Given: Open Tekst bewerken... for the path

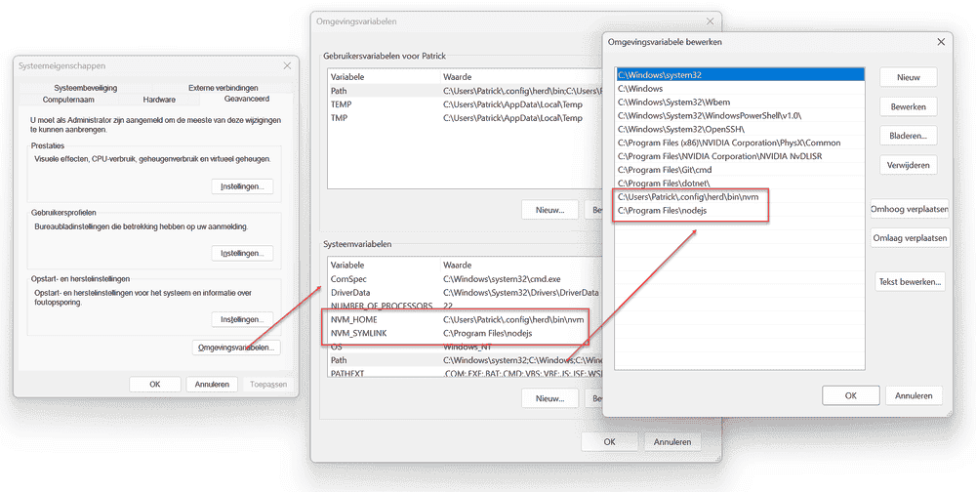Looking at the screenshot, I should (x=910, y=282).
